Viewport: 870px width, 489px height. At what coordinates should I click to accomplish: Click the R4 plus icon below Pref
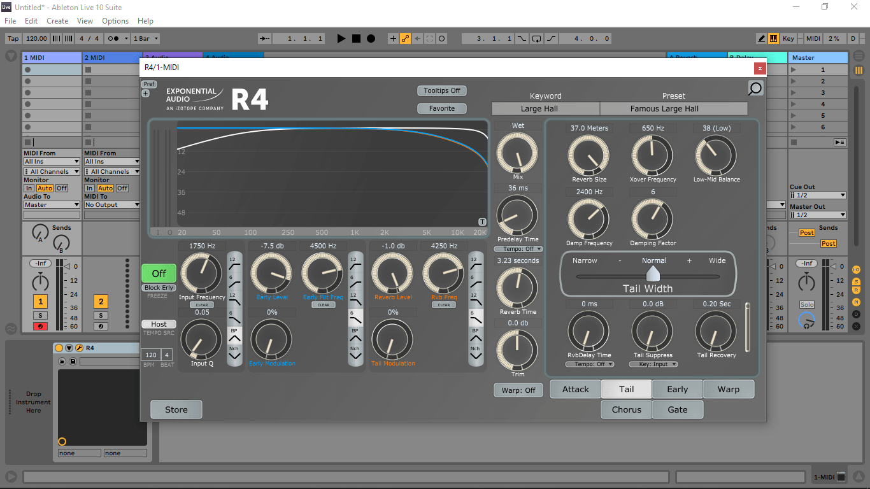tap(146, 94)
